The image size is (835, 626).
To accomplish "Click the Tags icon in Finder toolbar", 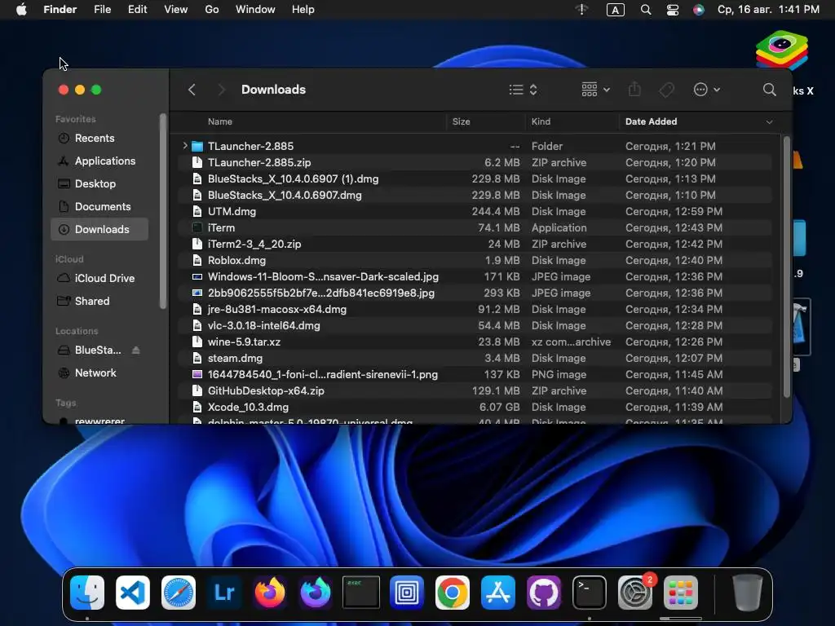I will (x=667, y=90).
